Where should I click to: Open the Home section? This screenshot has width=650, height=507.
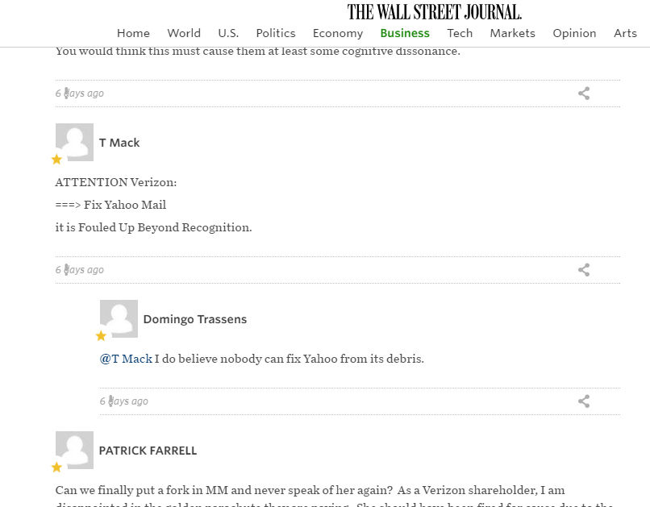pos(133,33)
